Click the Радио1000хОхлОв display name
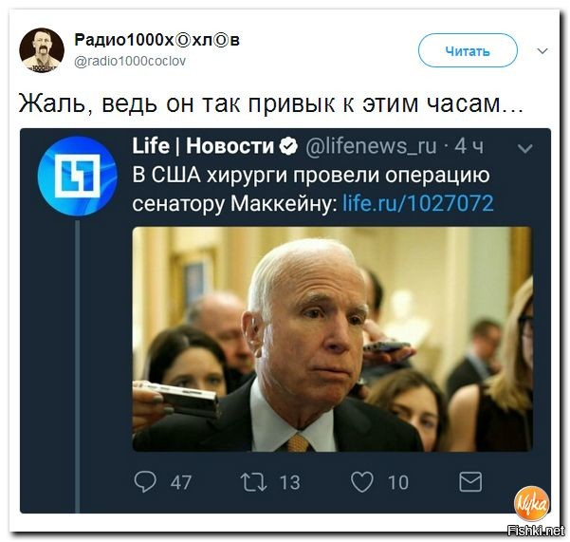This screenshot has height=542, width=570. [x=156, y=39]
